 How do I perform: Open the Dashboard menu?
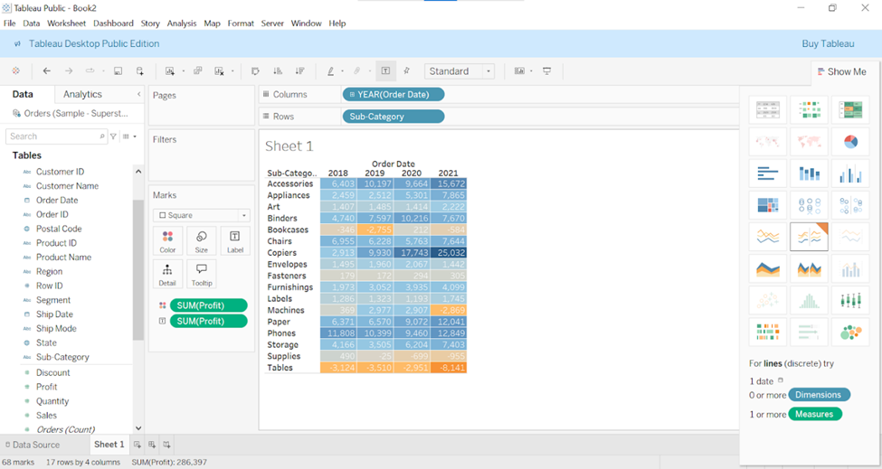point(113,23)
